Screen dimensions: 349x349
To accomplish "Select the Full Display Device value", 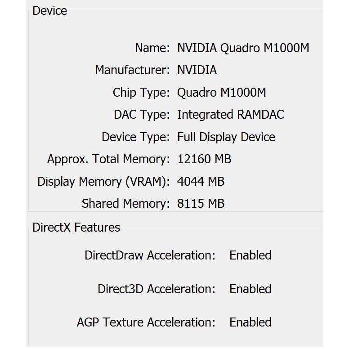I will click(x=226, y=137).
